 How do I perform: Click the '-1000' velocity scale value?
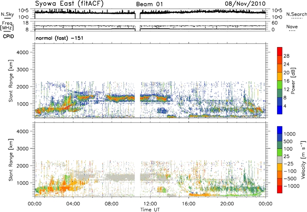[x=292, y=186]
